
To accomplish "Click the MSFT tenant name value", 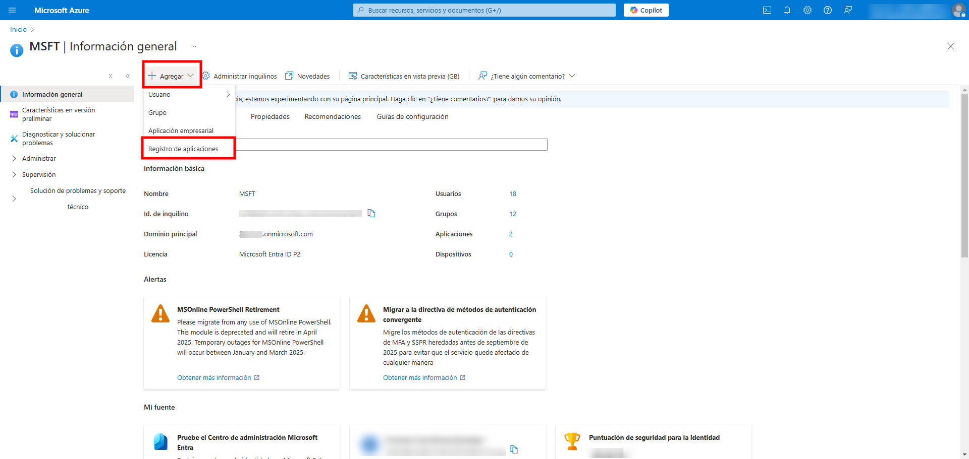I will click(x=247, y=194).
